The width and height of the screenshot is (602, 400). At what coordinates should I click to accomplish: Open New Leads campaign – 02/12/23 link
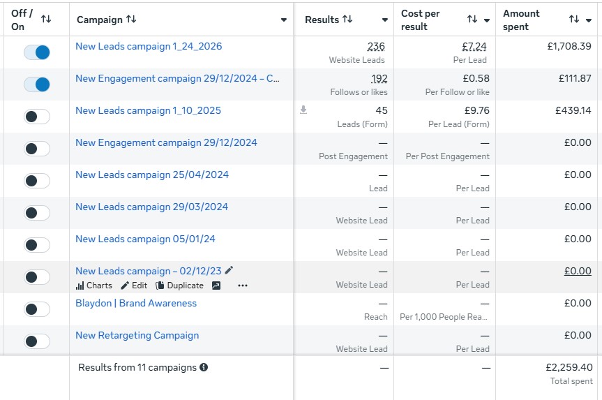tap(149, 271)
